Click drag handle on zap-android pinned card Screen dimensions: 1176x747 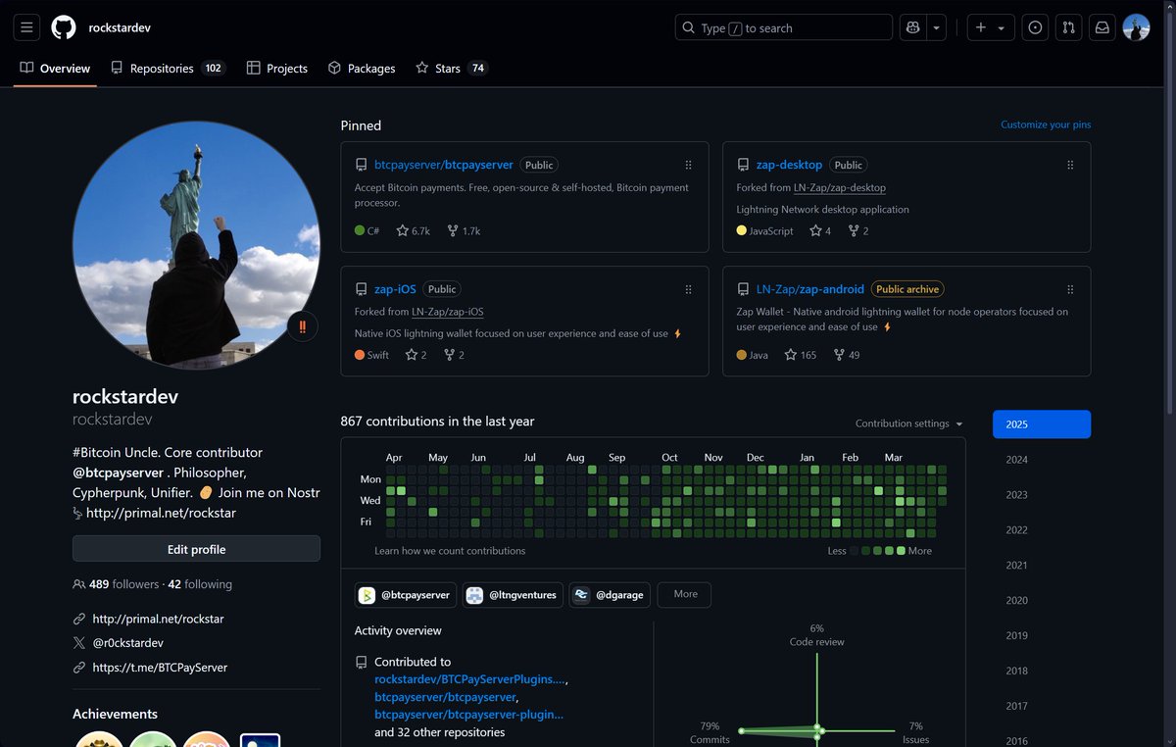click(1070, 289)
